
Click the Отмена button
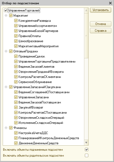[101, 24]
